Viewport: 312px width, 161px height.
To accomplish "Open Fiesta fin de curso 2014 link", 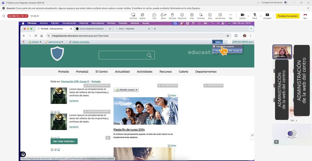I will pyautogui.click(x=129, y=130).
